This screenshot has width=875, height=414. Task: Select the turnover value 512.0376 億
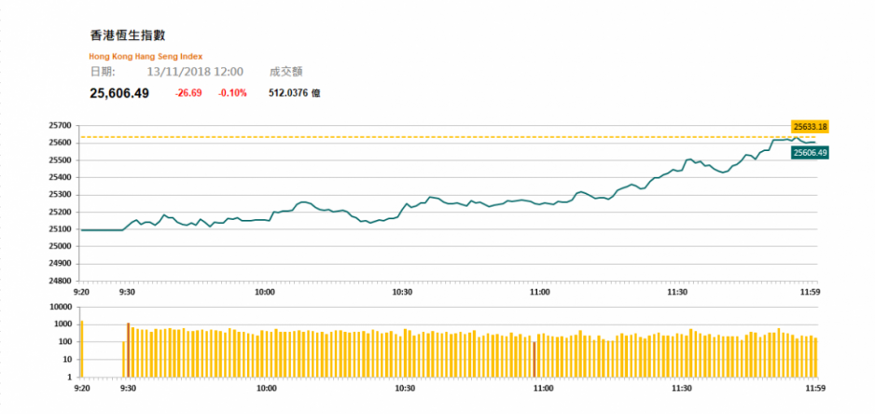coord(295,93)
